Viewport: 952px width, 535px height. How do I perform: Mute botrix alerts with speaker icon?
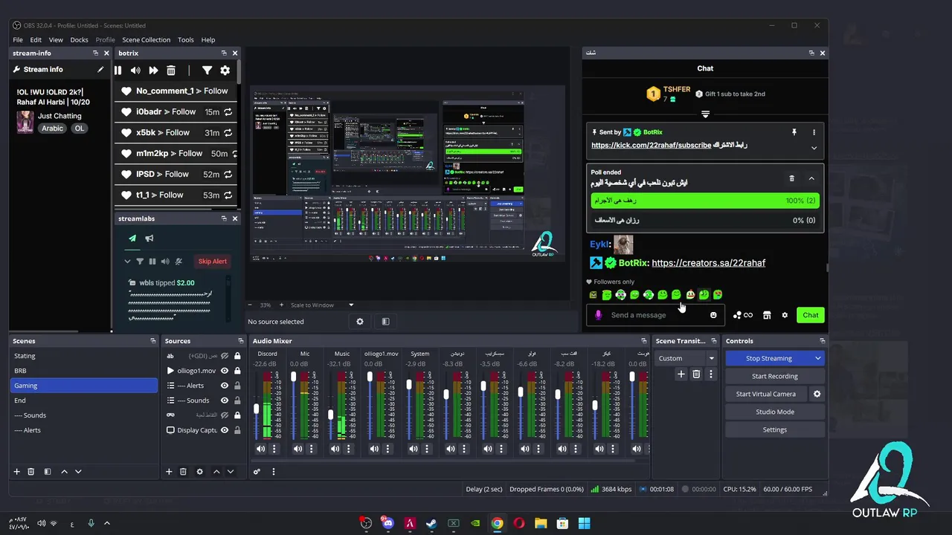[x=135, y=70]
